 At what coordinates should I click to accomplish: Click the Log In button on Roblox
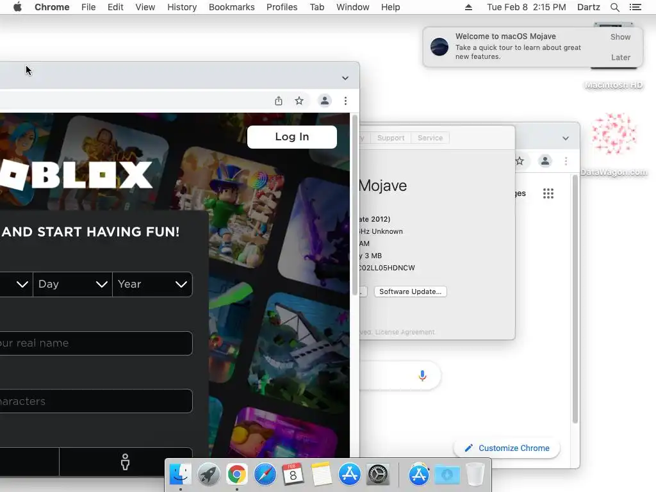click(292, 137)
